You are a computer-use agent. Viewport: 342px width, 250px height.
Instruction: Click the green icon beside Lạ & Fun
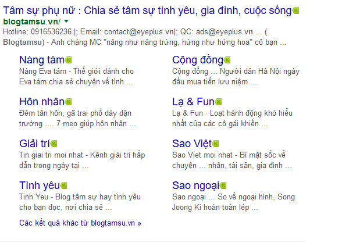218,102
